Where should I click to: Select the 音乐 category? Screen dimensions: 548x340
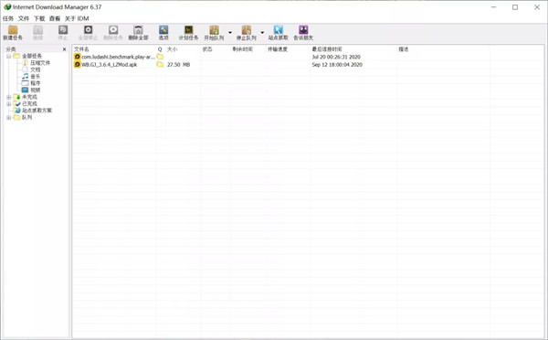point(36,77)
